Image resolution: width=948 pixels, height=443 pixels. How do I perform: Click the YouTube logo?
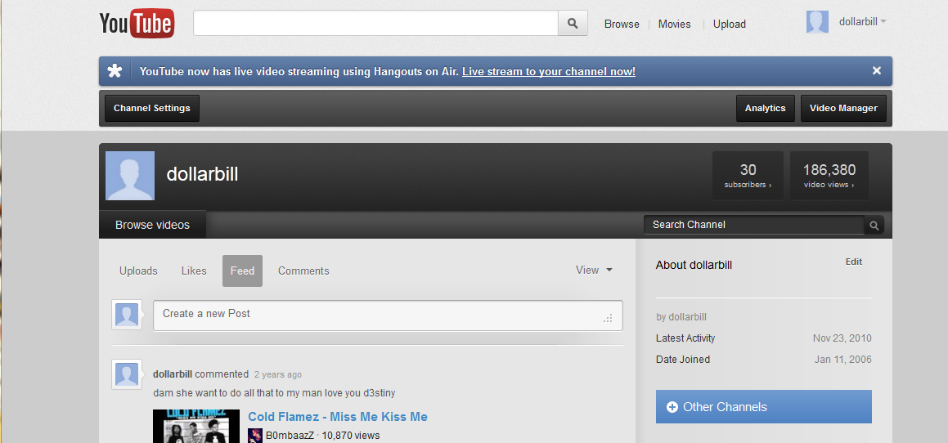(137, 24)
